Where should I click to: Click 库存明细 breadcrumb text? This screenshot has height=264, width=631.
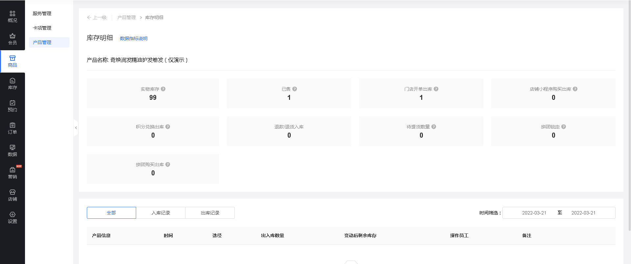click(154, 17)
